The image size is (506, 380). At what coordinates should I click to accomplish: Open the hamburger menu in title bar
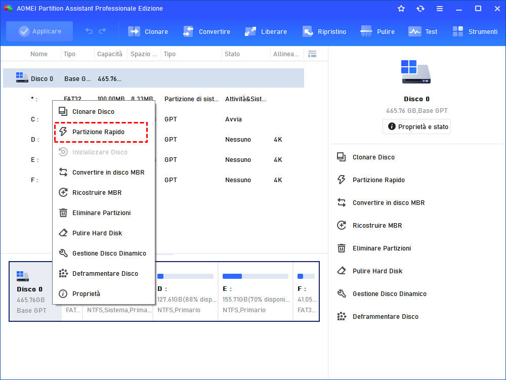pyautogui.click(x=440, y=9)
